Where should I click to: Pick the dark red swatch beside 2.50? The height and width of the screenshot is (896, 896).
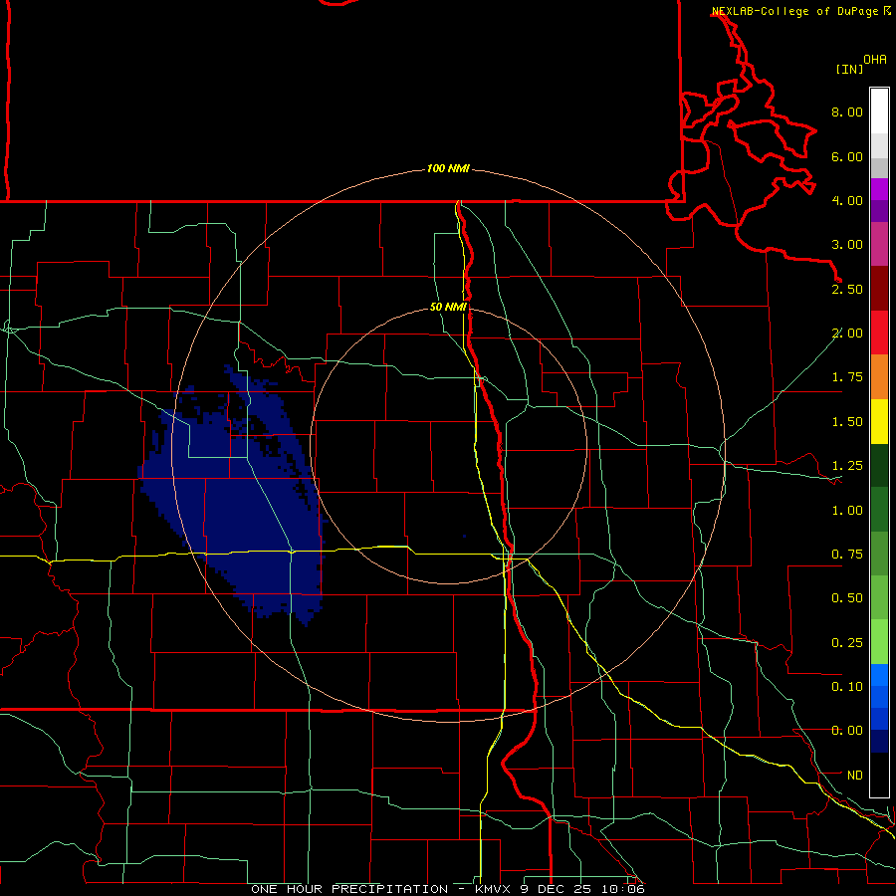(879, 289)
